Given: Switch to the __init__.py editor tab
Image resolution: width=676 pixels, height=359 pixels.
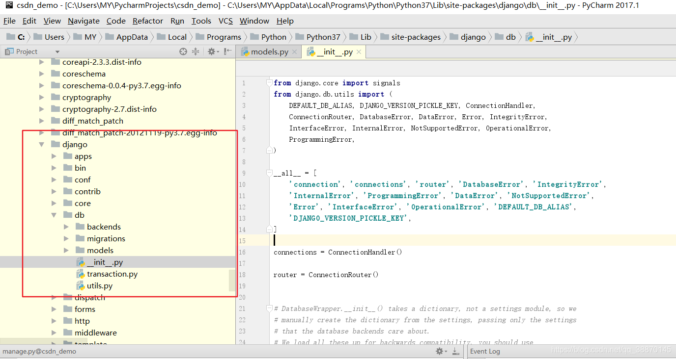Looking at the screenshot, I should pyautogui.click(x=335, y=52).
